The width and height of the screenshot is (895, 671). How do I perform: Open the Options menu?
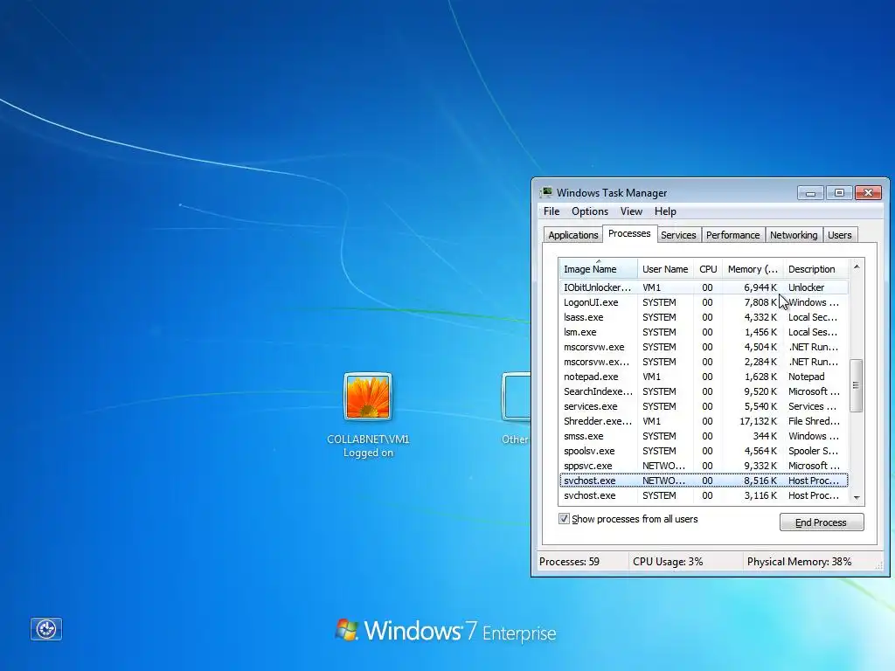coord(590,211)
